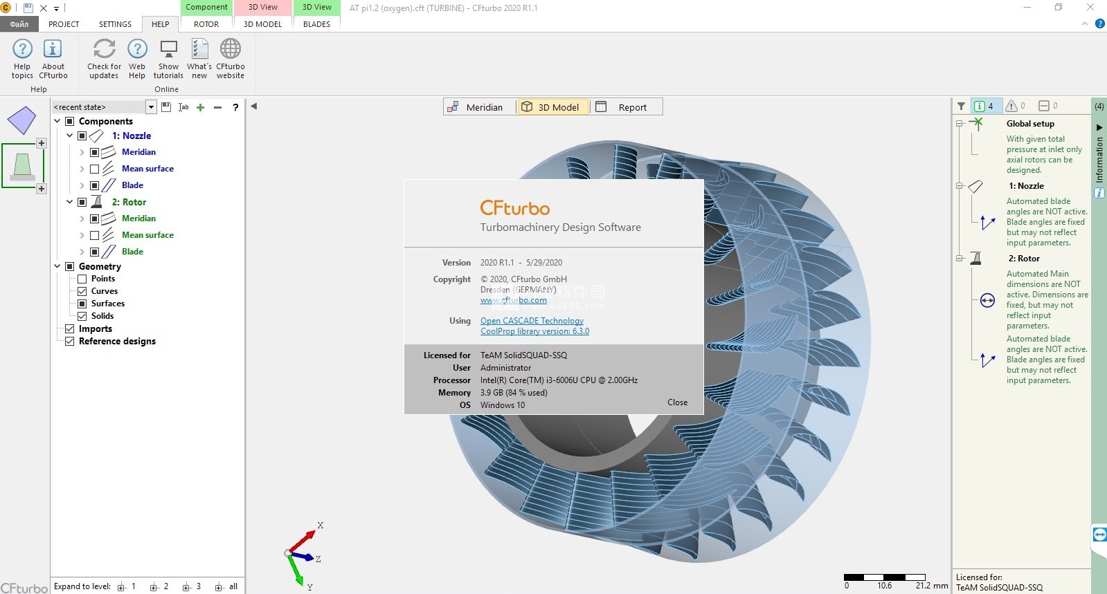1107x594 pixels.
Task: Open recent state dropdown
Action: [151, 107]
